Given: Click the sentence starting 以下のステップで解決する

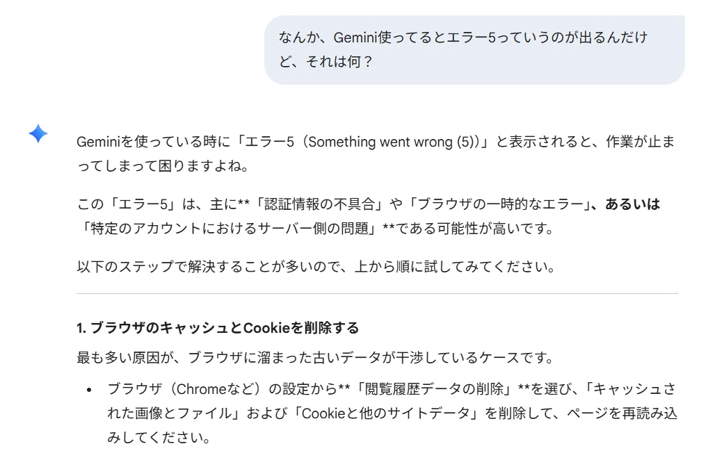Looking at the screenshot, I should (316, 267).
